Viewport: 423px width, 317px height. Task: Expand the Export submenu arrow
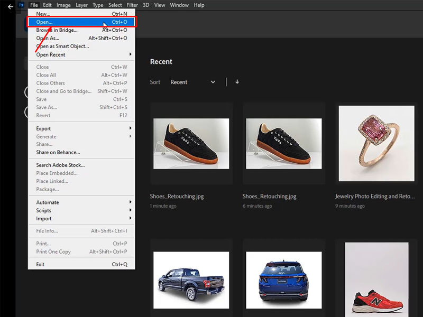click(130, 128)
